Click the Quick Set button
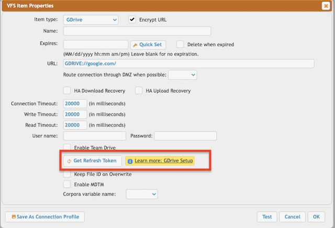335x228 pixels. pyautogui.click(x=148, y=44)
